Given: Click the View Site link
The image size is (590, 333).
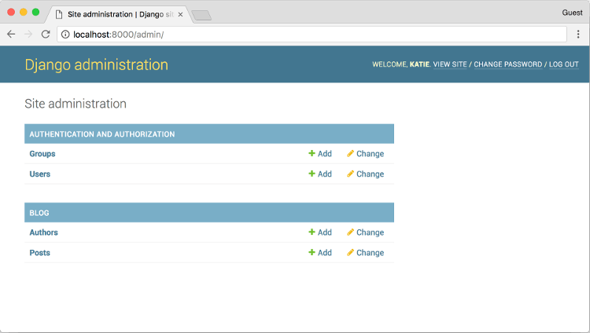Looking at the screenshot, I should [450, 64].
